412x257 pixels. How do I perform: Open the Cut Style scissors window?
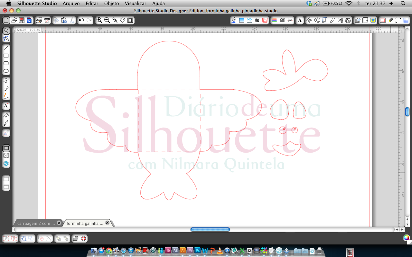pos(290,20)
